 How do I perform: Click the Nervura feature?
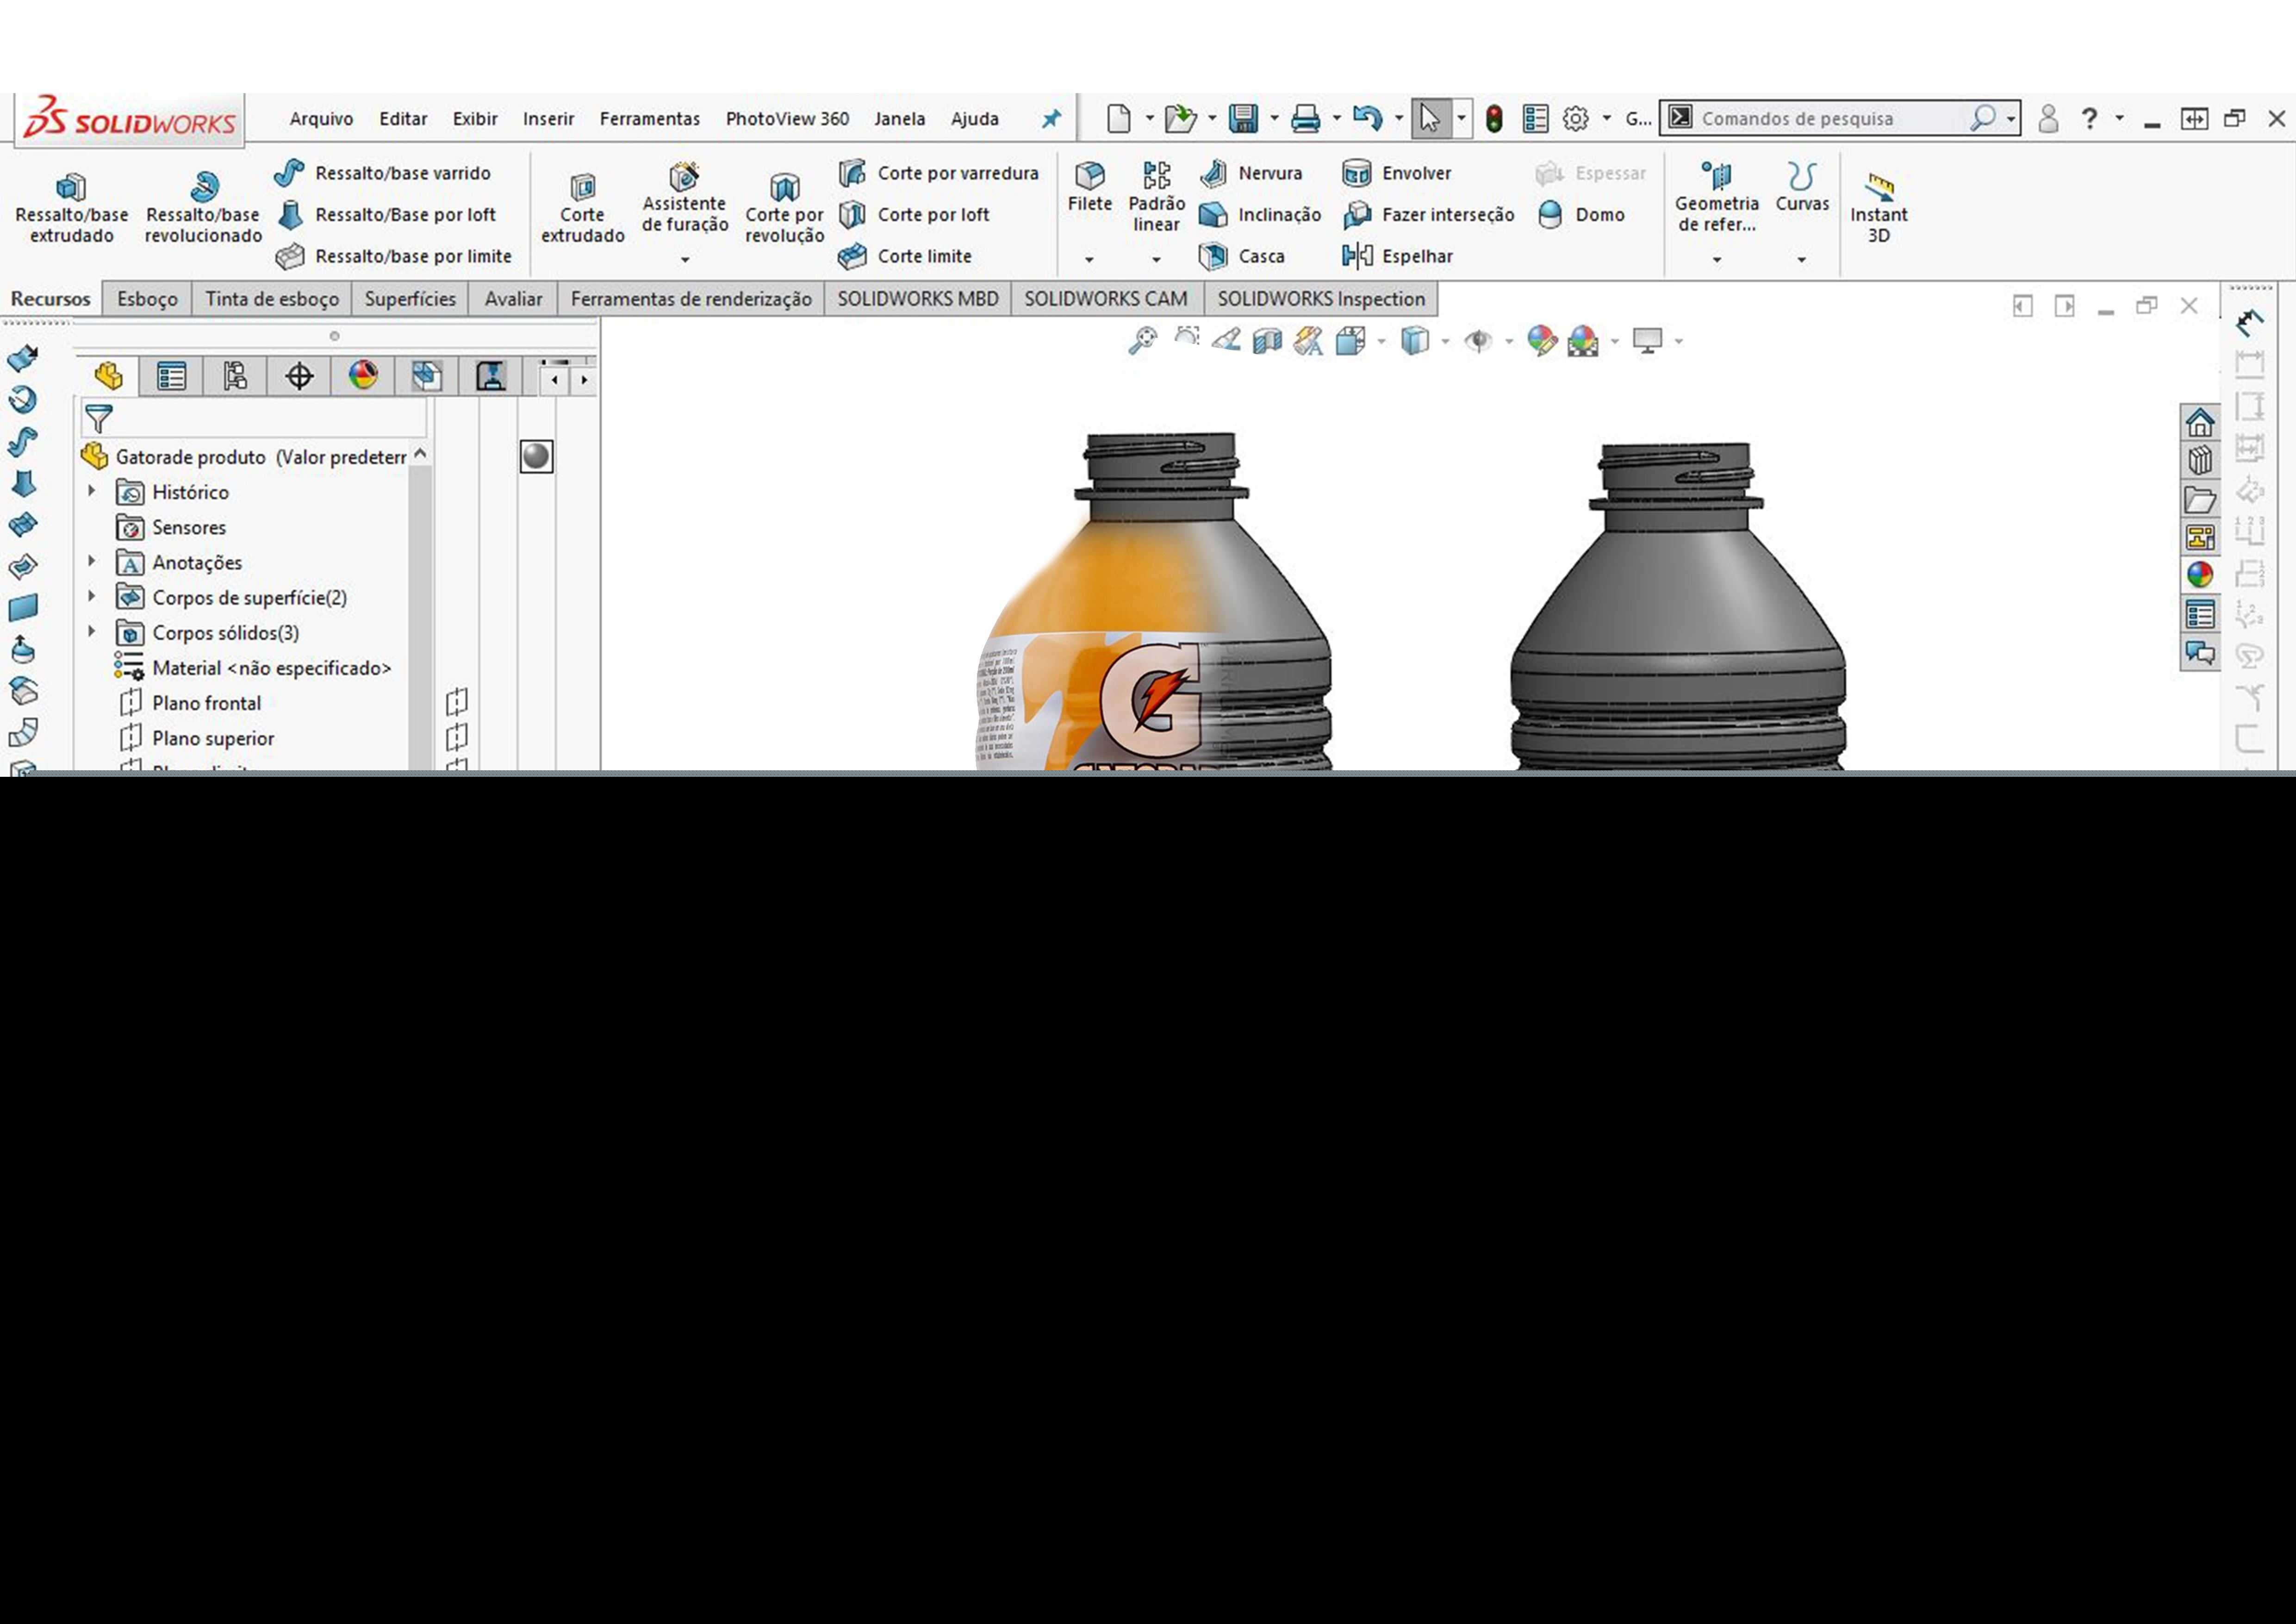(1251, 173)
